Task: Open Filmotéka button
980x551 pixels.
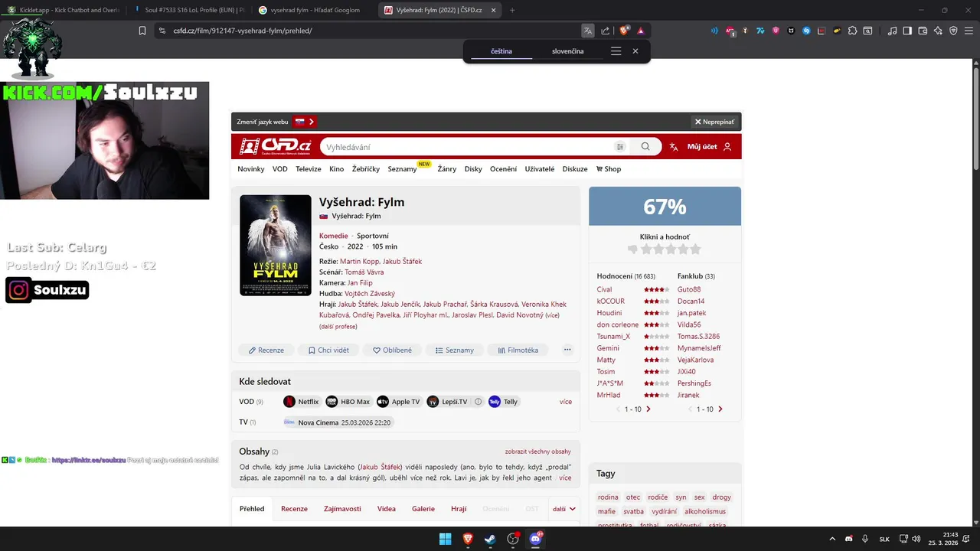Action: (x=518, y=350)
